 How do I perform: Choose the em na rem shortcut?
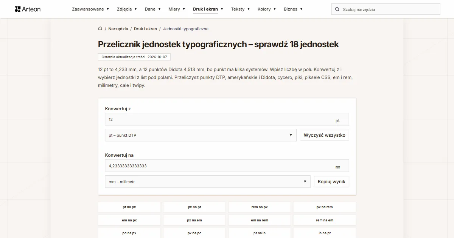point(260,220)
